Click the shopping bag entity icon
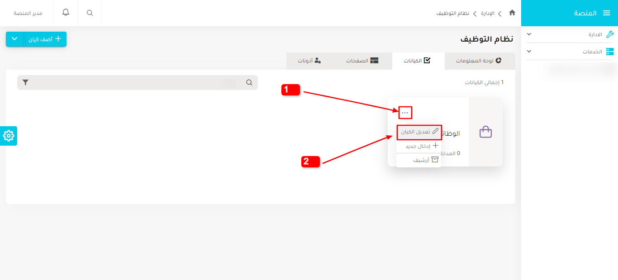 pyautogui.click(x=485, y=132)
